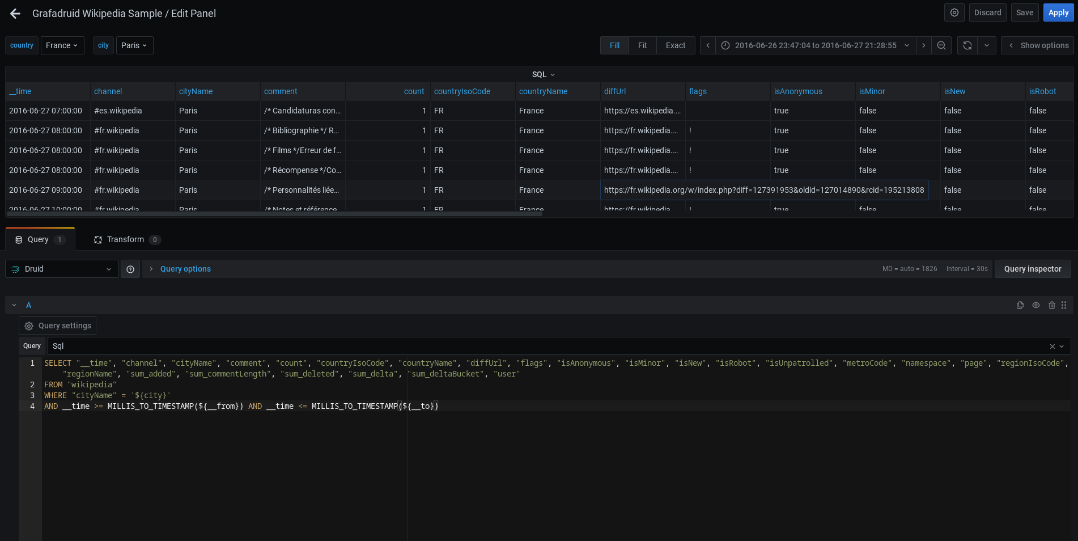1078x541 pixels.
Task: Duplicate query A with the copy icon
Action: tap(1020, 305)
